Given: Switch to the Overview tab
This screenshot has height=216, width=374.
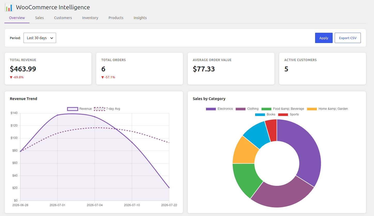Looking at the screenshot, I should point(17,18).
